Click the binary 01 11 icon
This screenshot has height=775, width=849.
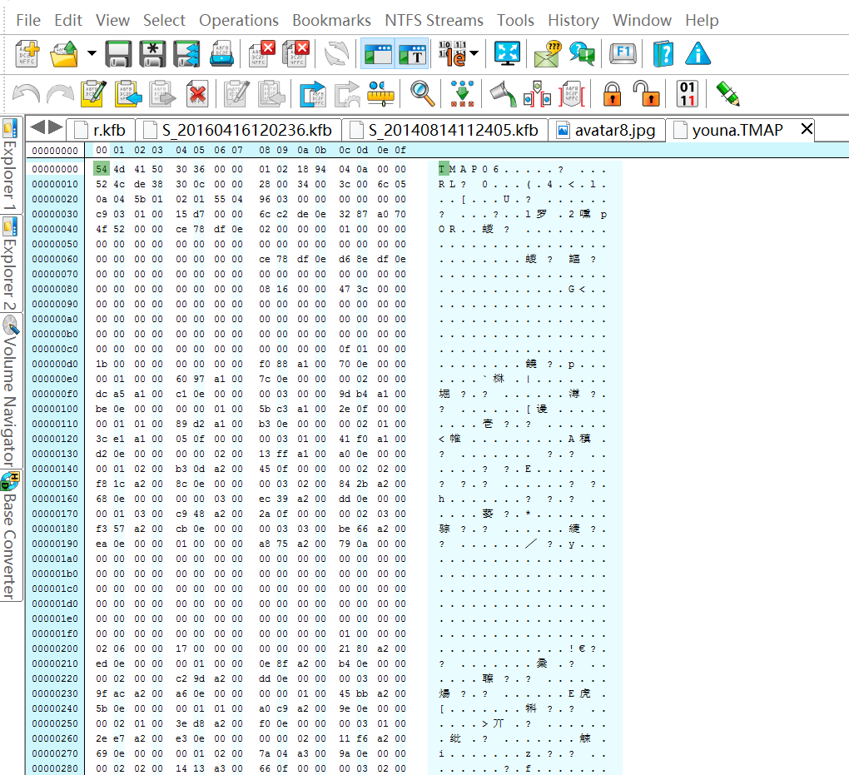pyautogui.click(x=688, y=93)
